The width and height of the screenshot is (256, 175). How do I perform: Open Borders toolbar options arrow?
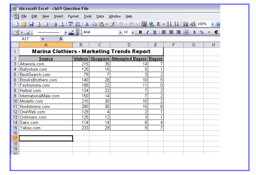click(x=77, y=34)
